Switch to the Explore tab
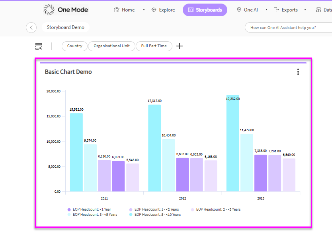The height and width of the screenshot is (238, 332). click(x=163, y=10)
